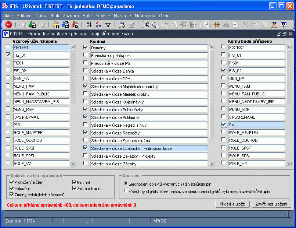This screenshot has width=296, height=228.
Task: Click the funnel filter icon
Action: [x=108, y=25]
